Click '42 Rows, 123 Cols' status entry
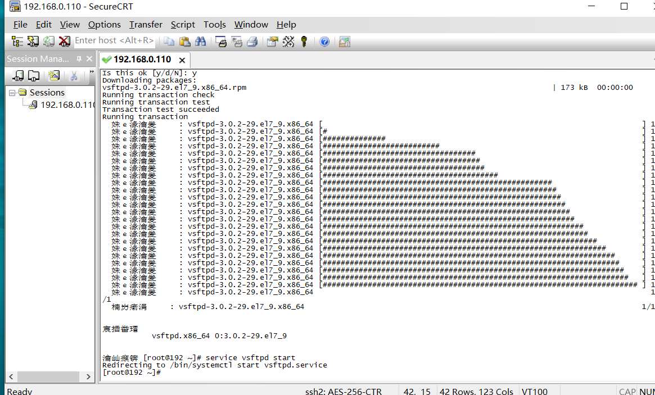The height and width of the screenshot is (395, 655). 476,391
